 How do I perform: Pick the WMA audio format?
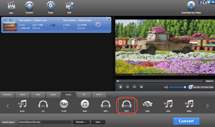[x=189, y=104]
